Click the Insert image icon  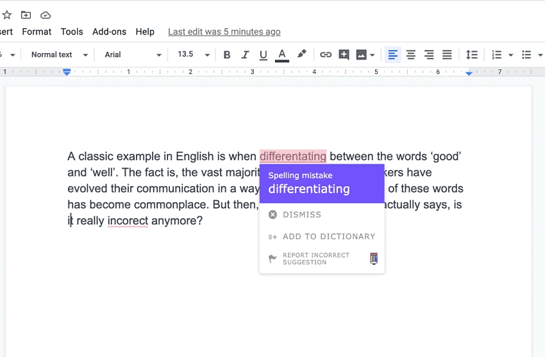coord(362,55)
